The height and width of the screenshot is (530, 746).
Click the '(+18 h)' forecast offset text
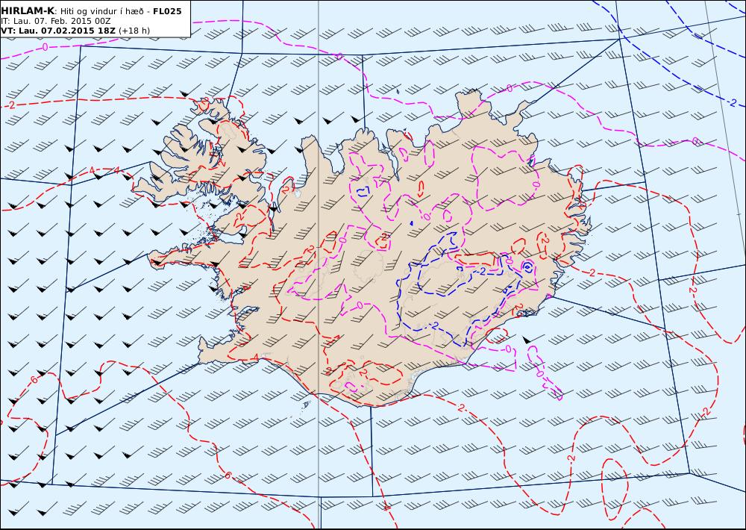point(134,31)
